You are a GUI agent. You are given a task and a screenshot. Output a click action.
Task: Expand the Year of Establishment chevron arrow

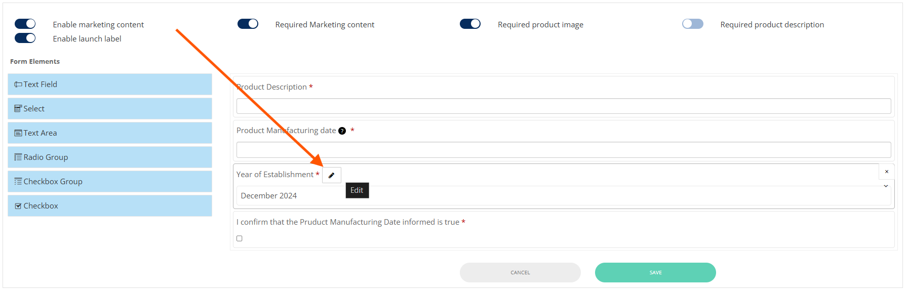pos(886,186)
